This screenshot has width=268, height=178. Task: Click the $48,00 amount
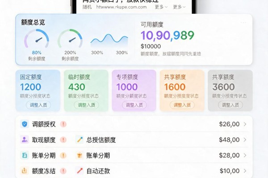229,140
